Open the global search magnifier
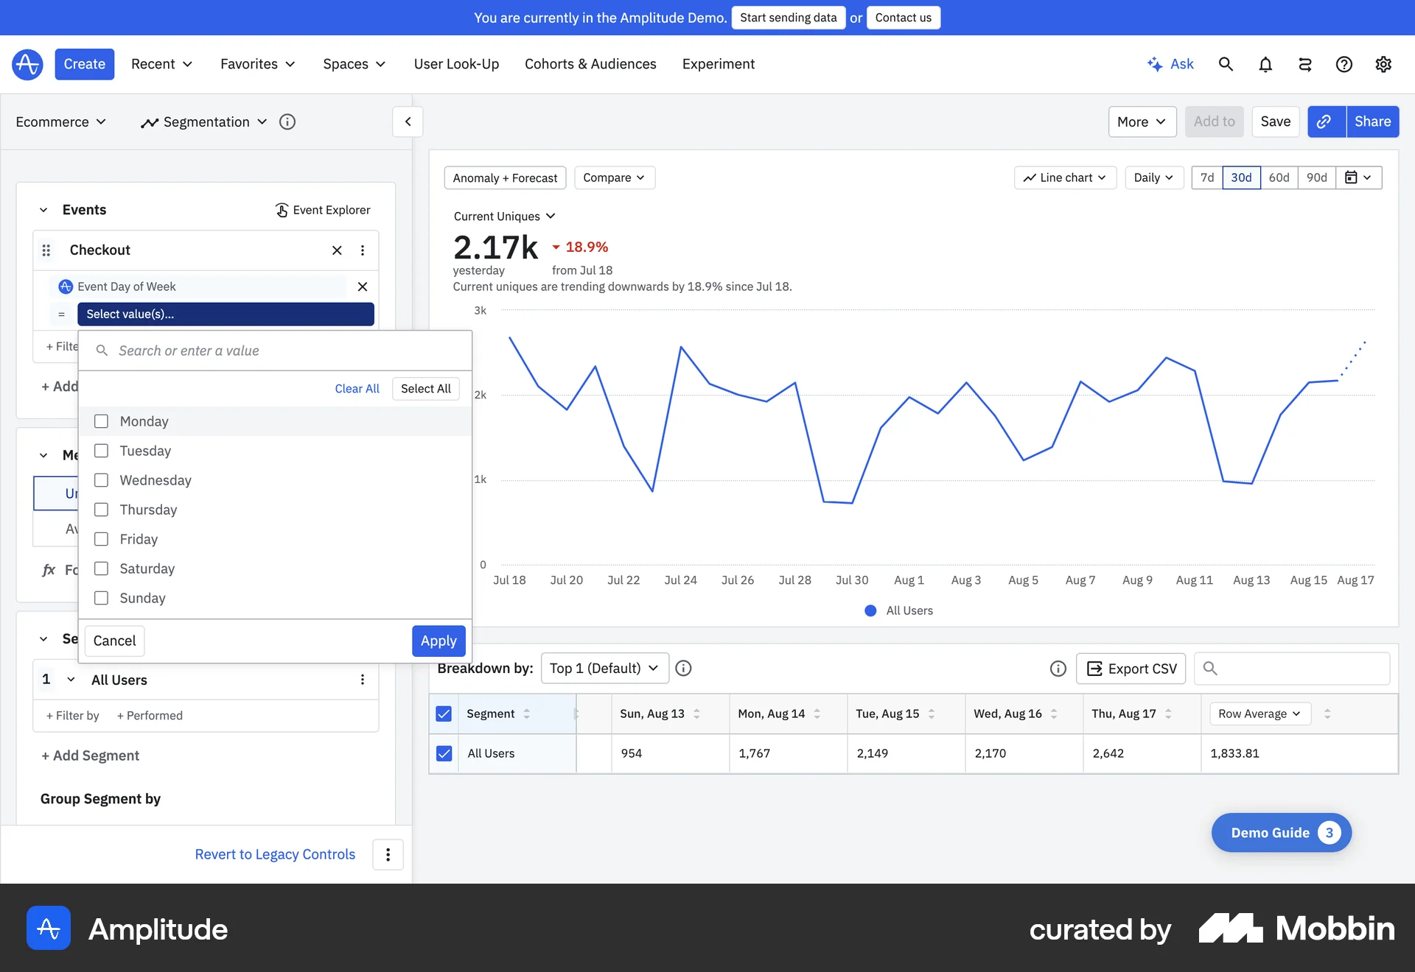This screenshot has width=1415, height=972. (1226, 64)
